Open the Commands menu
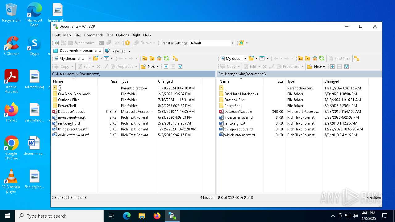This screenshot has width=395, height=222. pos(94,35)
